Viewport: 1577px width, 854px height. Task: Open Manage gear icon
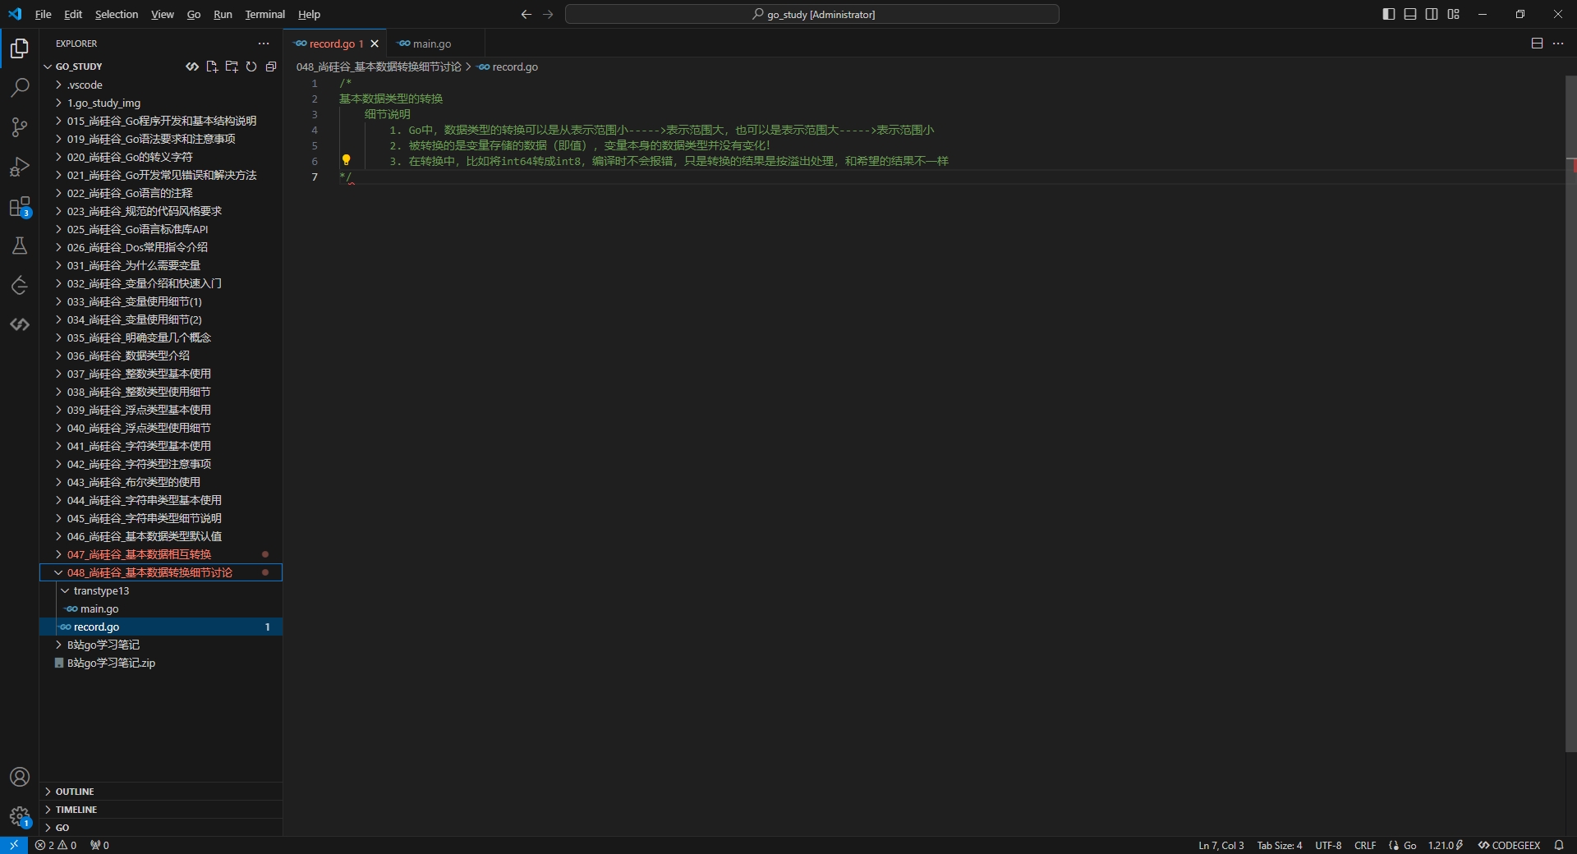(x=20, y=816)
